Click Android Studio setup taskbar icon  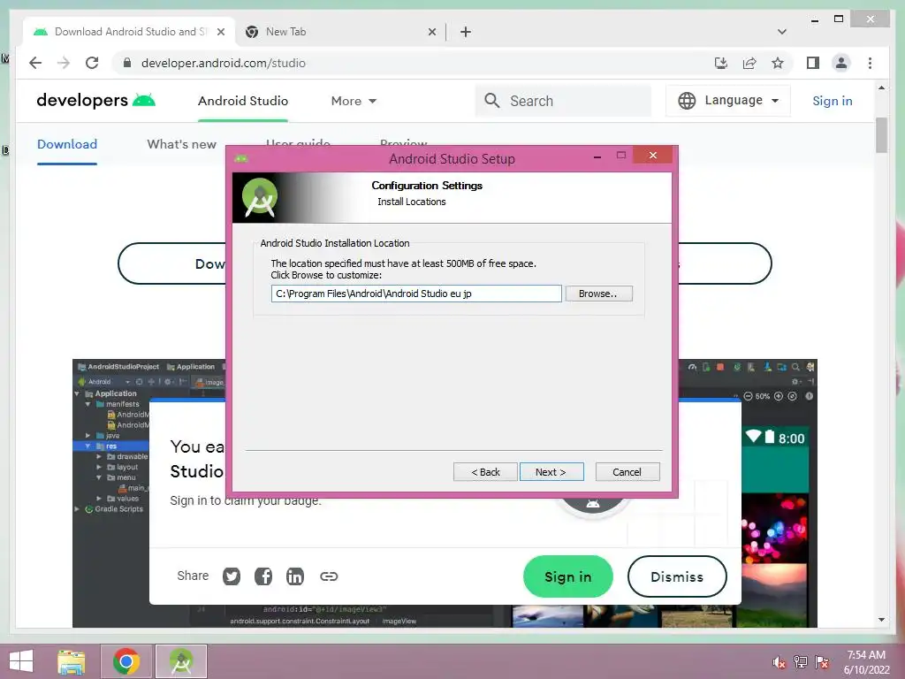[x=180, y=661]
